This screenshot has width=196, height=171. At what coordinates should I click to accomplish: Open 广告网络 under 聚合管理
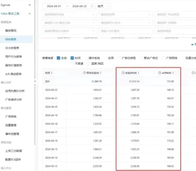point(11,117)
